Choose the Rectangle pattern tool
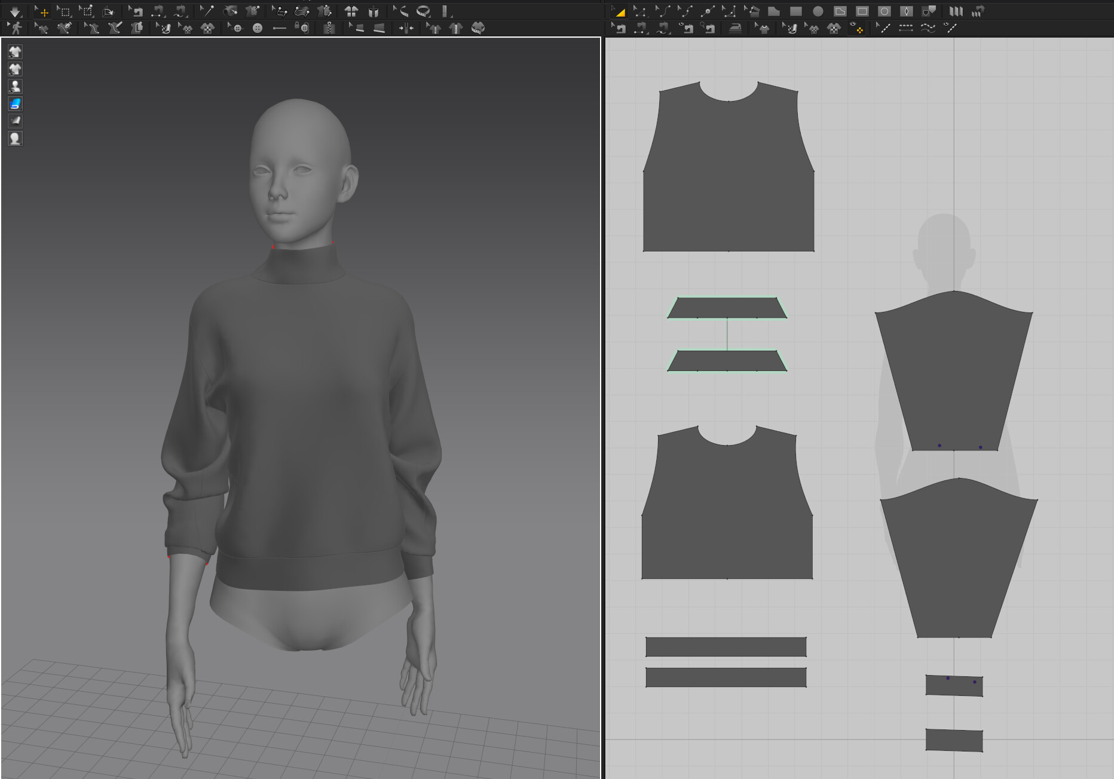1114x779 pixels. coord(795,11)
